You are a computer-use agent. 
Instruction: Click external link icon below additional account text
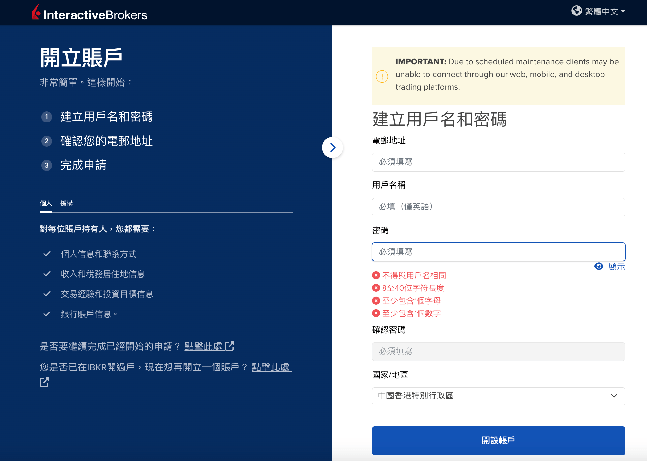44,382
